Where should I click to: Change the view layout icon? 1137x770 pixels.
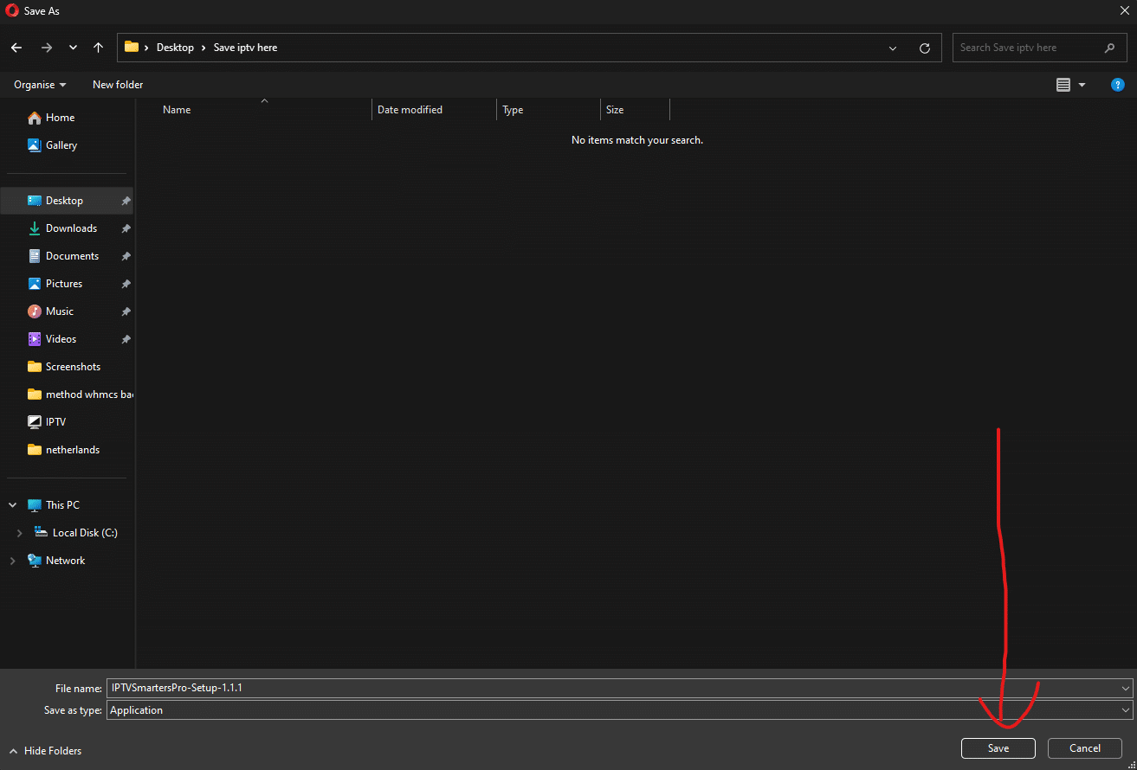(1063, 85)
